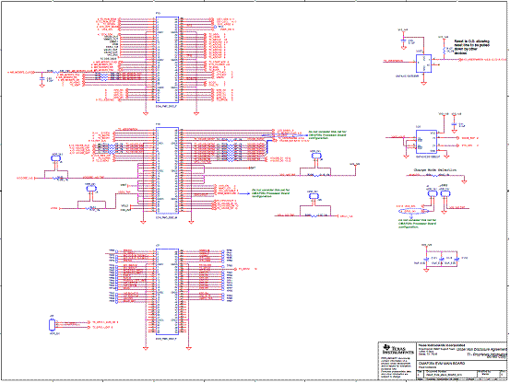This screenshot has width=510, height=383.
Task: Click the 'Reset is O.D.' annotation text
Action: [472, 47]
